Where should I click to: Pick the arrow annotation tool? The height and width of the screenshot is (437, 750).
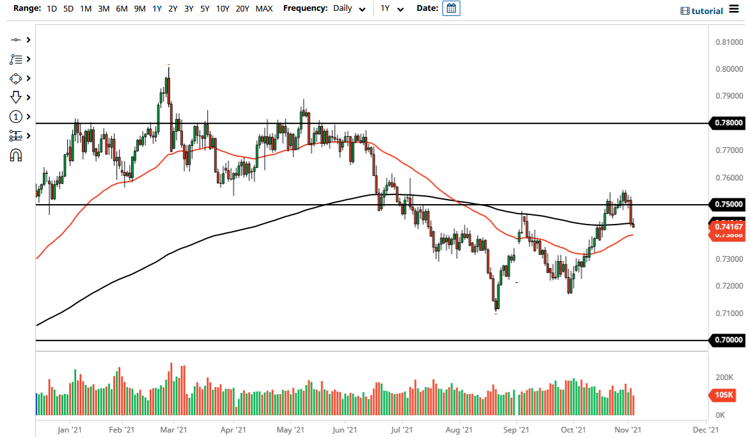point(17,97)
